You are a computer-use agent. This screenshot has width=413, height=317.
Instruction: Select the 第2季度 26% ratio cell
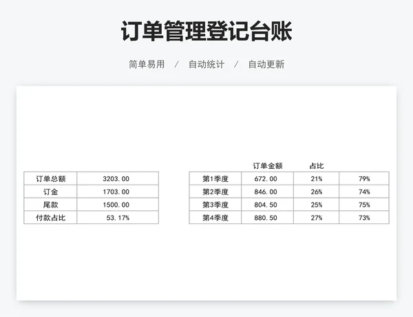[317, 192]
